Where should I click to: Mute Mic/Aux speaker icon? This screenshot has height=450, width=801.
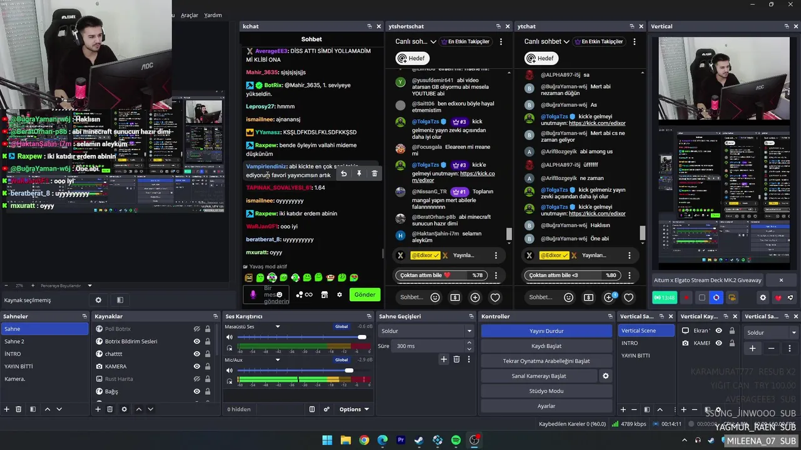tap(230, 371)
